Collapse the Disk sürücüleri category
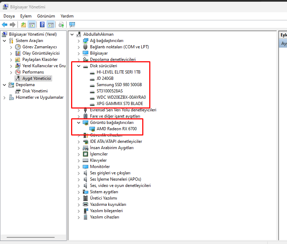This screenshot has height=244, width=287. point(79,66)
